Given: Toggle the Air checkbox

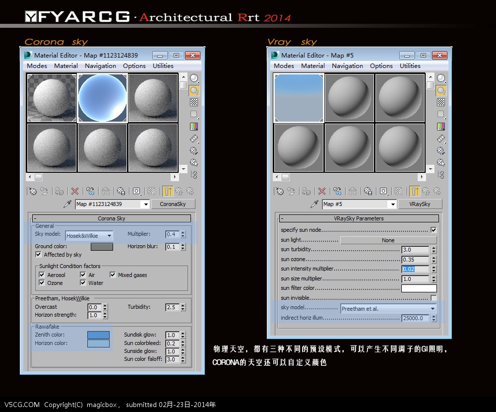Looking at the screenshot, I should tap(83, 275).
